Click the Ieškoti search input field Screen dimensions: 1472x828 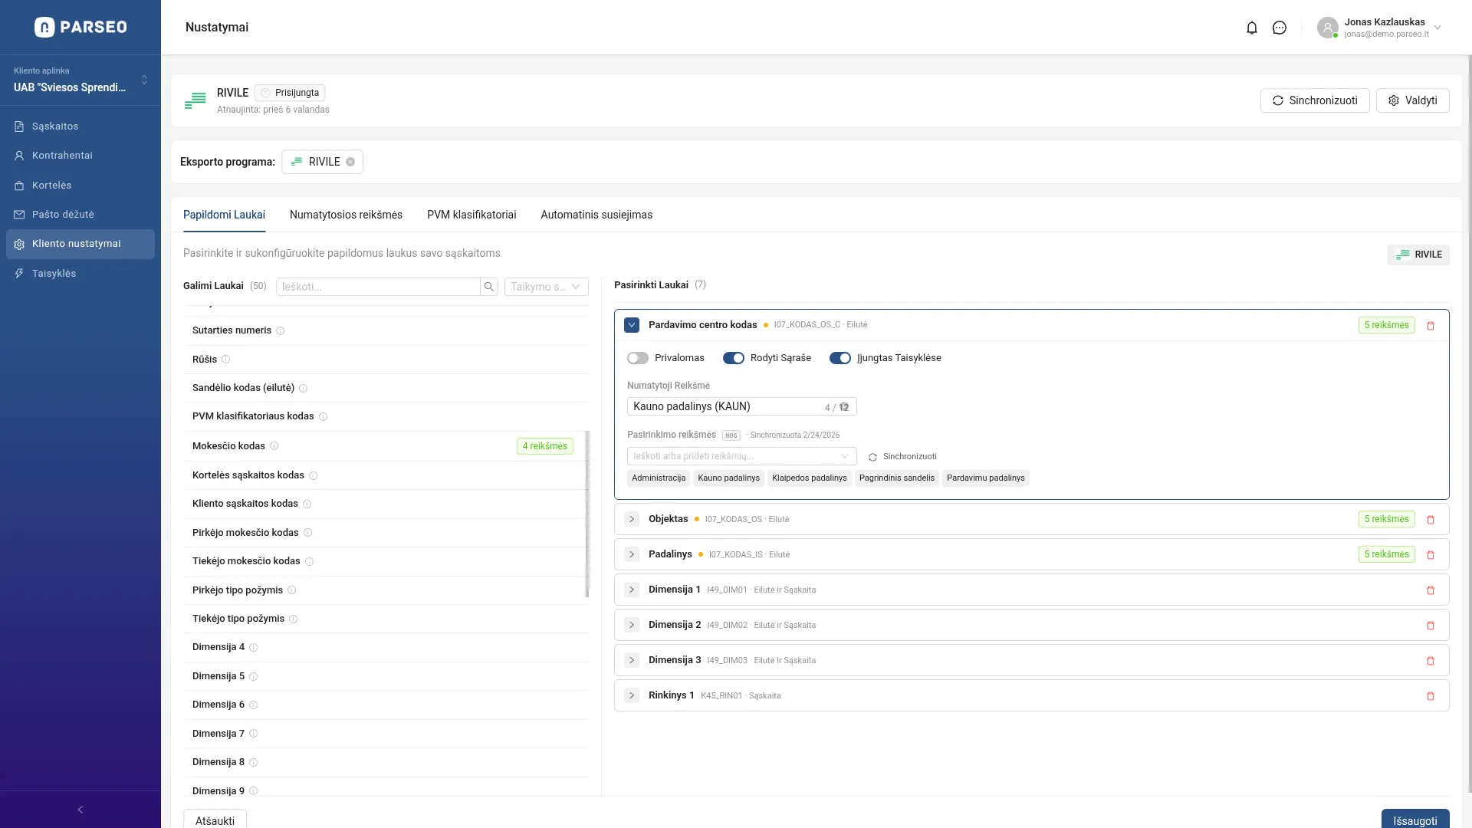[x=378, y=287]
